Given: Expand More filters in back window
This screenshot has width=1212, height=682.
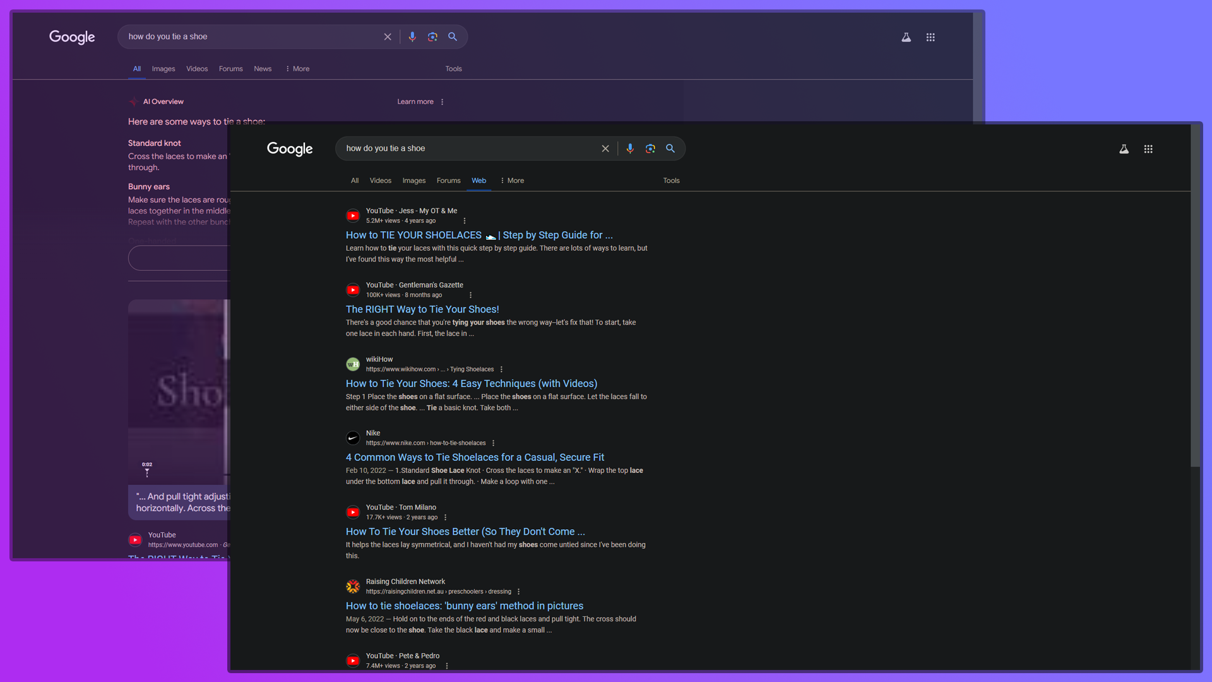Looking at the screenshot, I should (297, 69).
